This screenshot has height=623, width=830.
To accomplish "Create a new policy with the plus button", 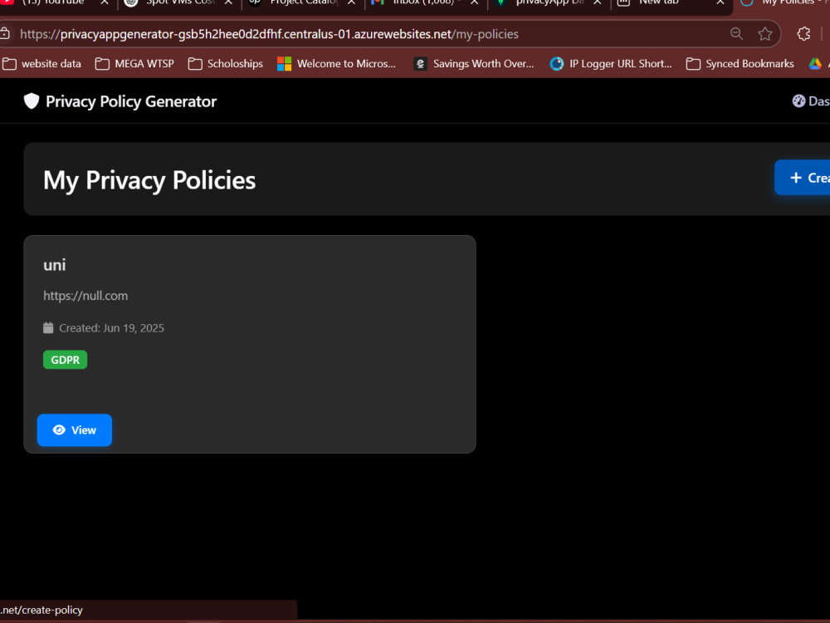I will [803, 178].
